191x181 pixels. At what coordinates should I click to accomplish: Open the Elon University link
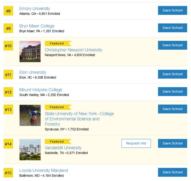click(x=33, y=72)
